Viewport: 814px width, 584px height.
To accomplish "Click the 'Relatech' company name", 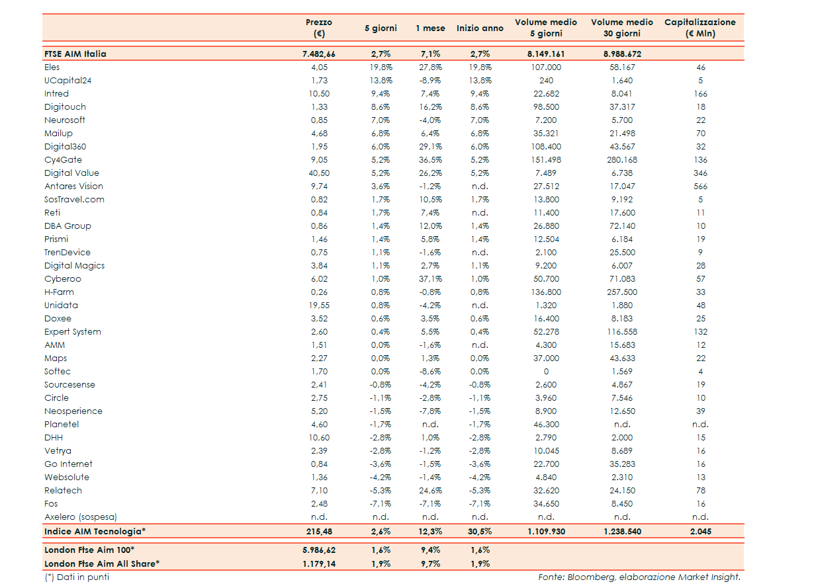I will (x=64, y=491).
